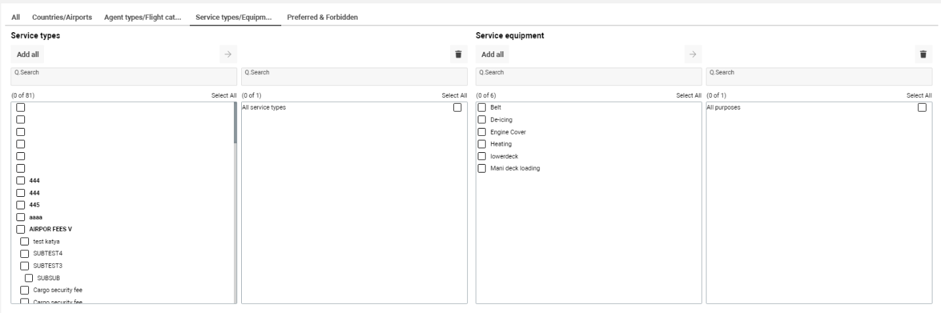Check the Engine Cover equipment box
This screenshot has width=941, height=313.
pos(482,132)
